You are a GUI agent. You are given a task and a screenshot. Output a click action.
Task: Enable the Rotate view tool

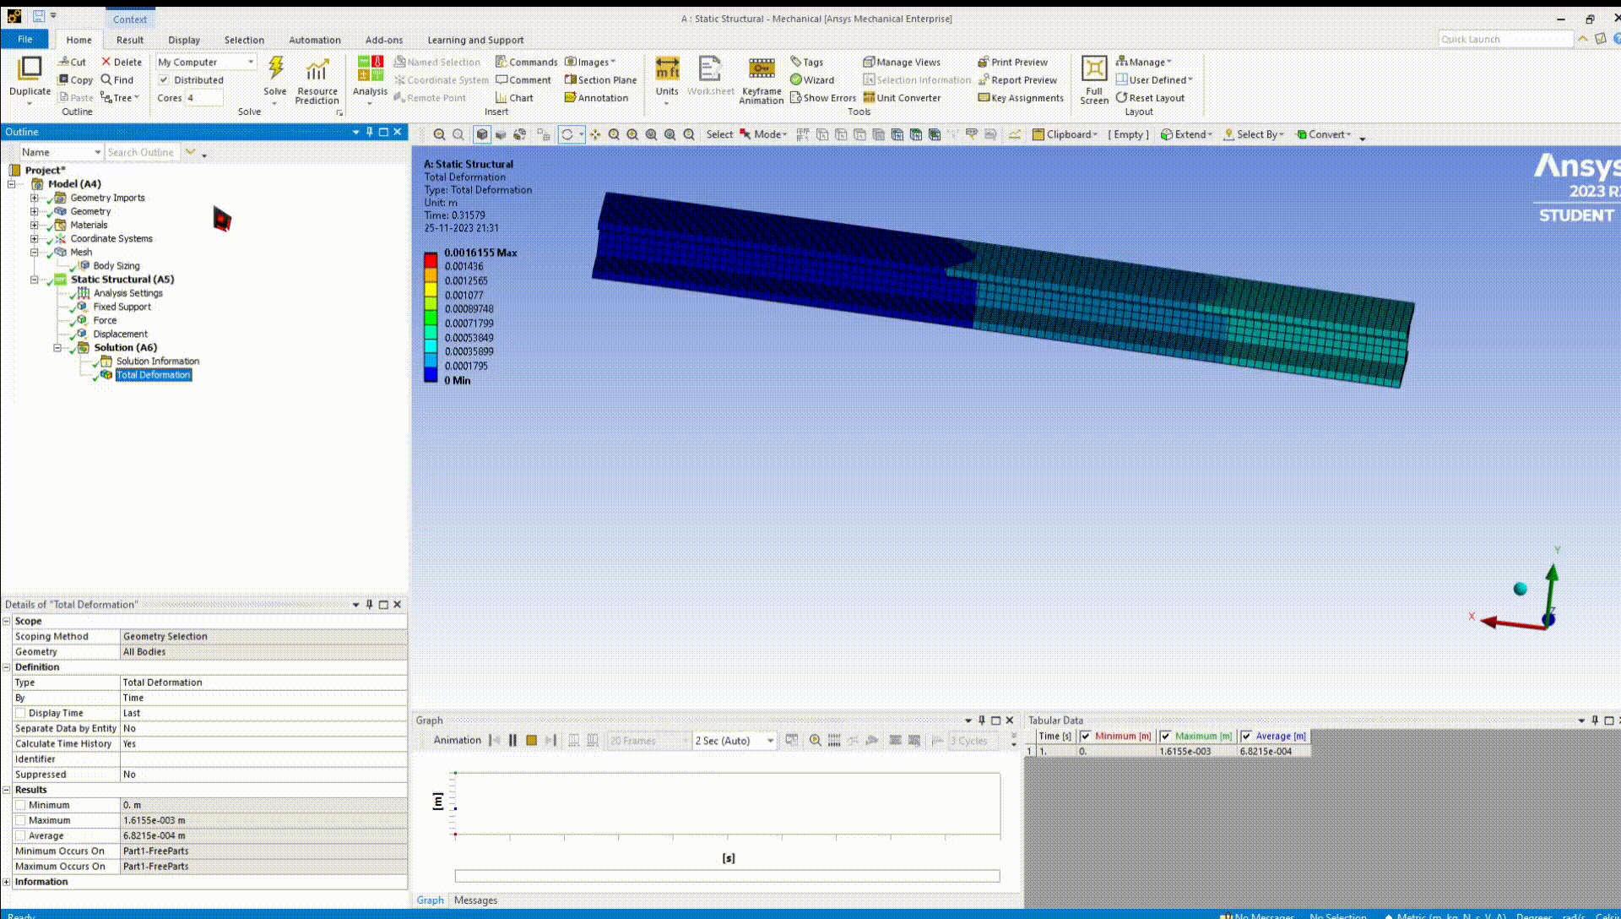(567, 134)
